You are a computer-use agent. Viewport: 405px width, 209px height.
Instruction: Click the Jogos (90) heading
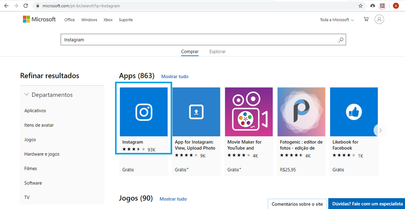coord(136,198)
